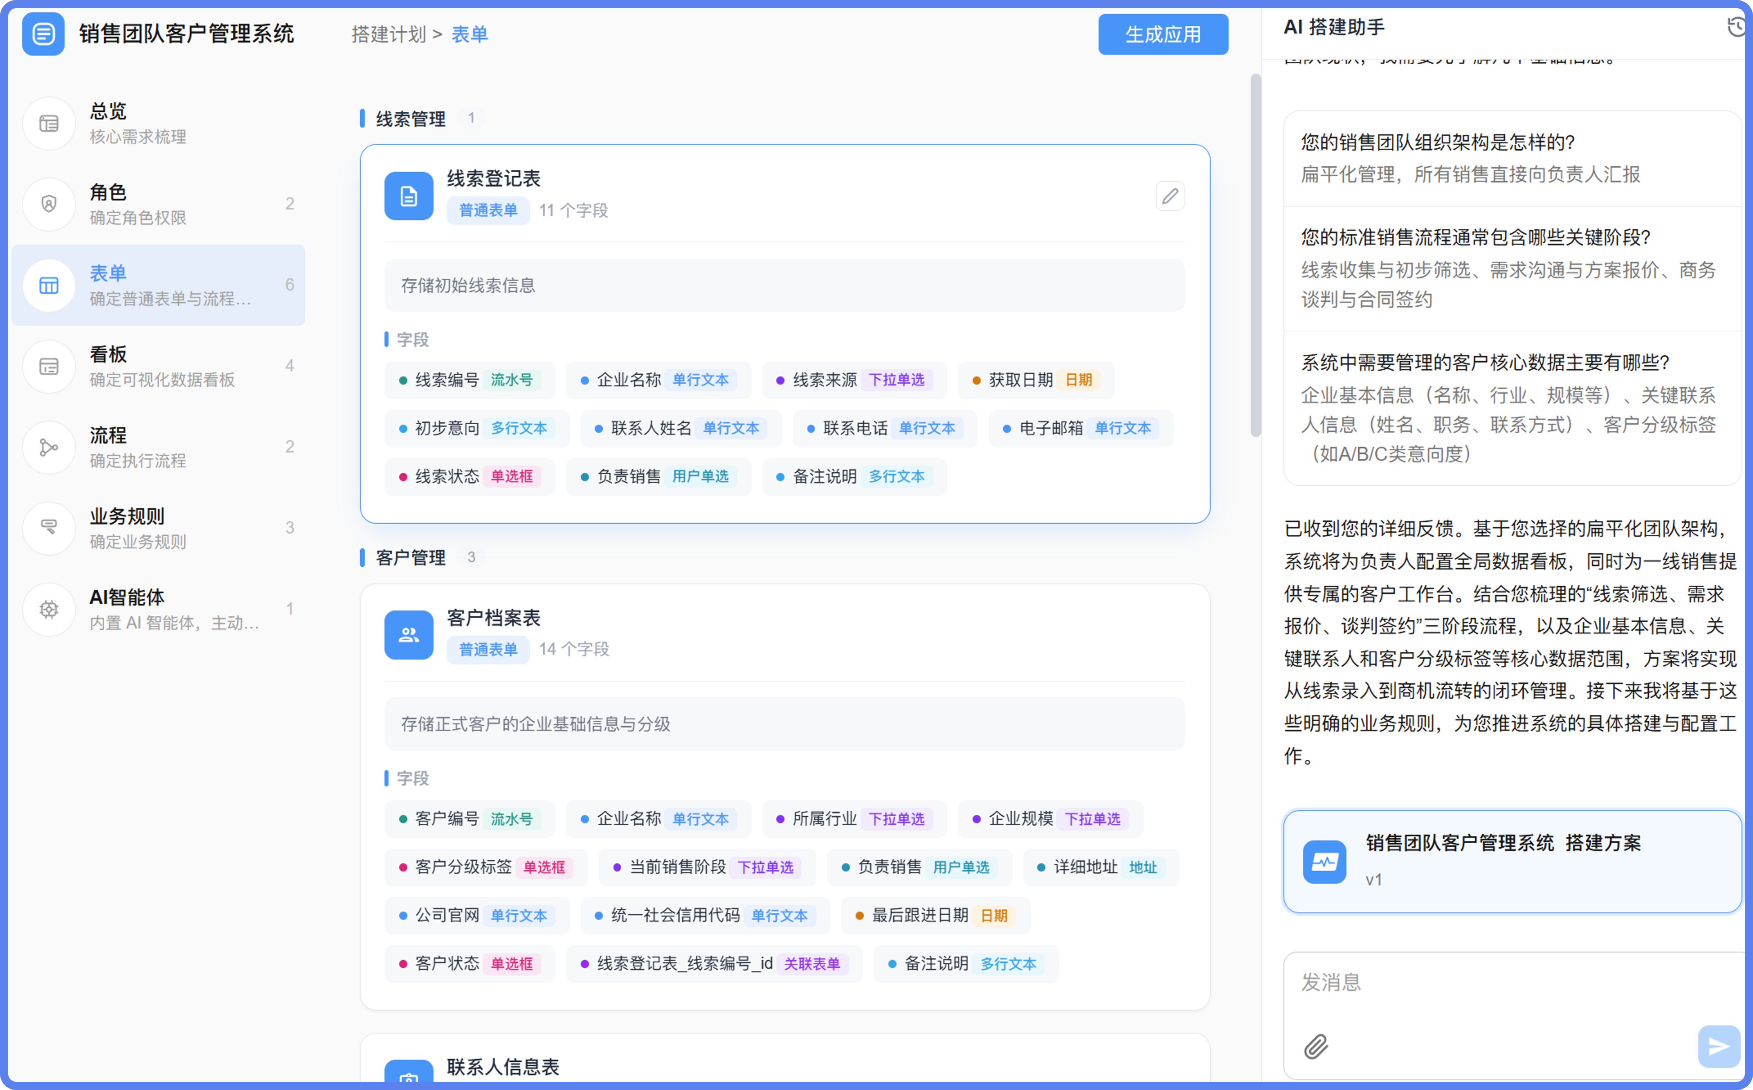The height and width of the screenshot is (1090, 1753).
Task: Click the 线索状态 单选框 field chip
Action: pyautogui.click(x=470, y=477)
